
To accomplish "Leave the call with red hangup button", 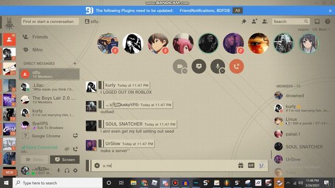I will (236, 66).
